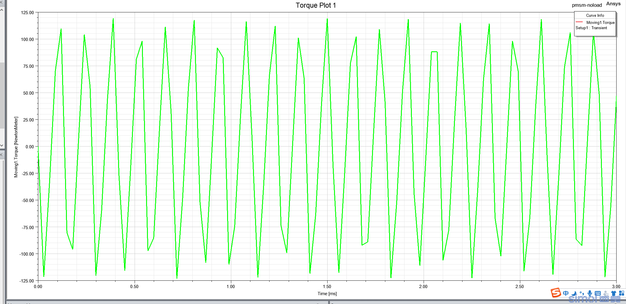Toggle the Chinese punctuation mode icon
626x304 pixels.
click(x=582, y=293)
